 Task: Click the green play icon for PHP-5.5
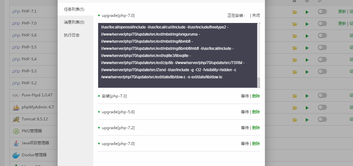pyautogui.click(x=307, y=48)
